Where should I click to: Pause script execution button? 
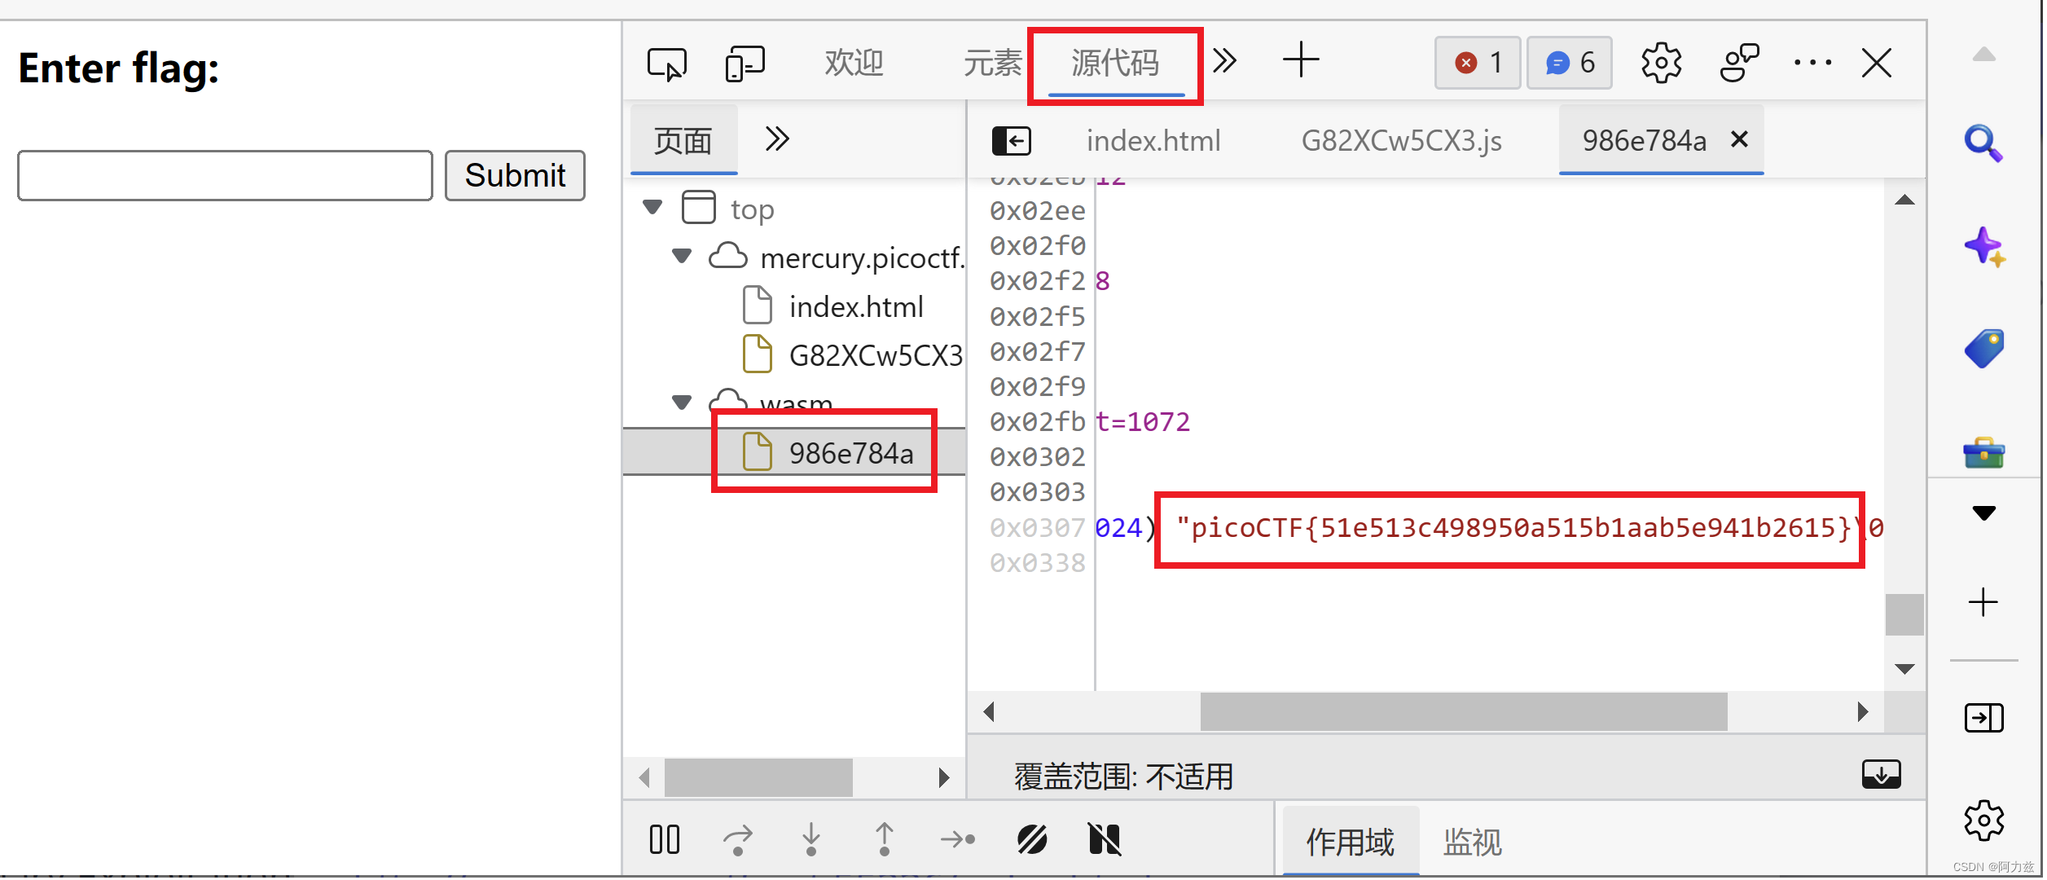tap(664, 839)
